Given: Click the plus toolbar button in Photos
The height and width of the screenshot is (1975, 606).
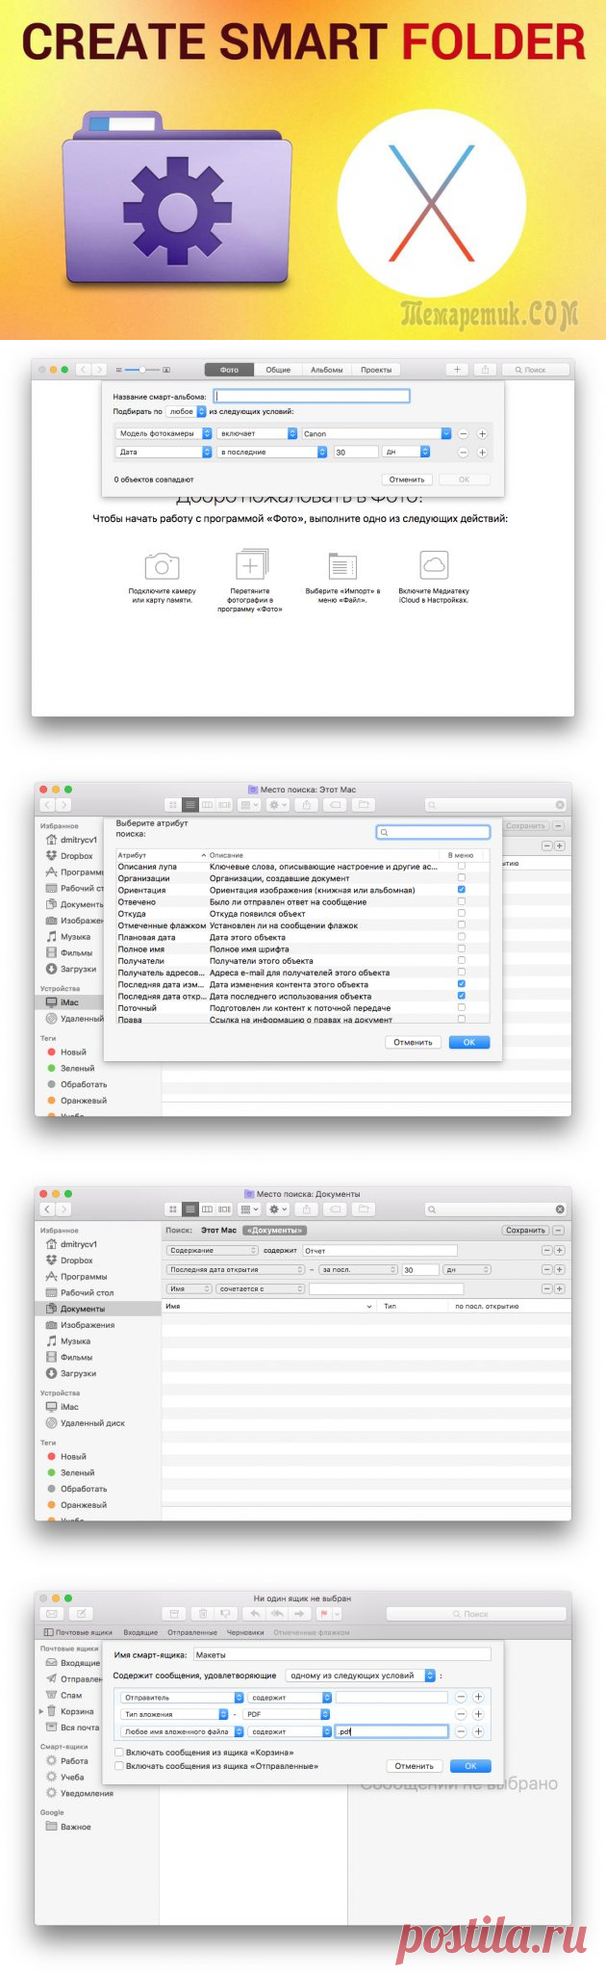Looking at the screenshot, I should point(458,370).
